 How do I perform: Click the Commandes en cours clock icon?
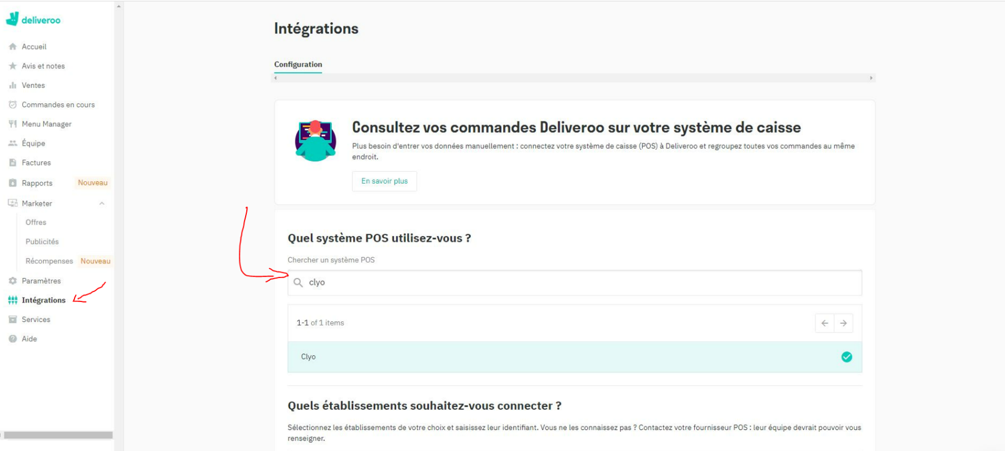pos(12,104)
